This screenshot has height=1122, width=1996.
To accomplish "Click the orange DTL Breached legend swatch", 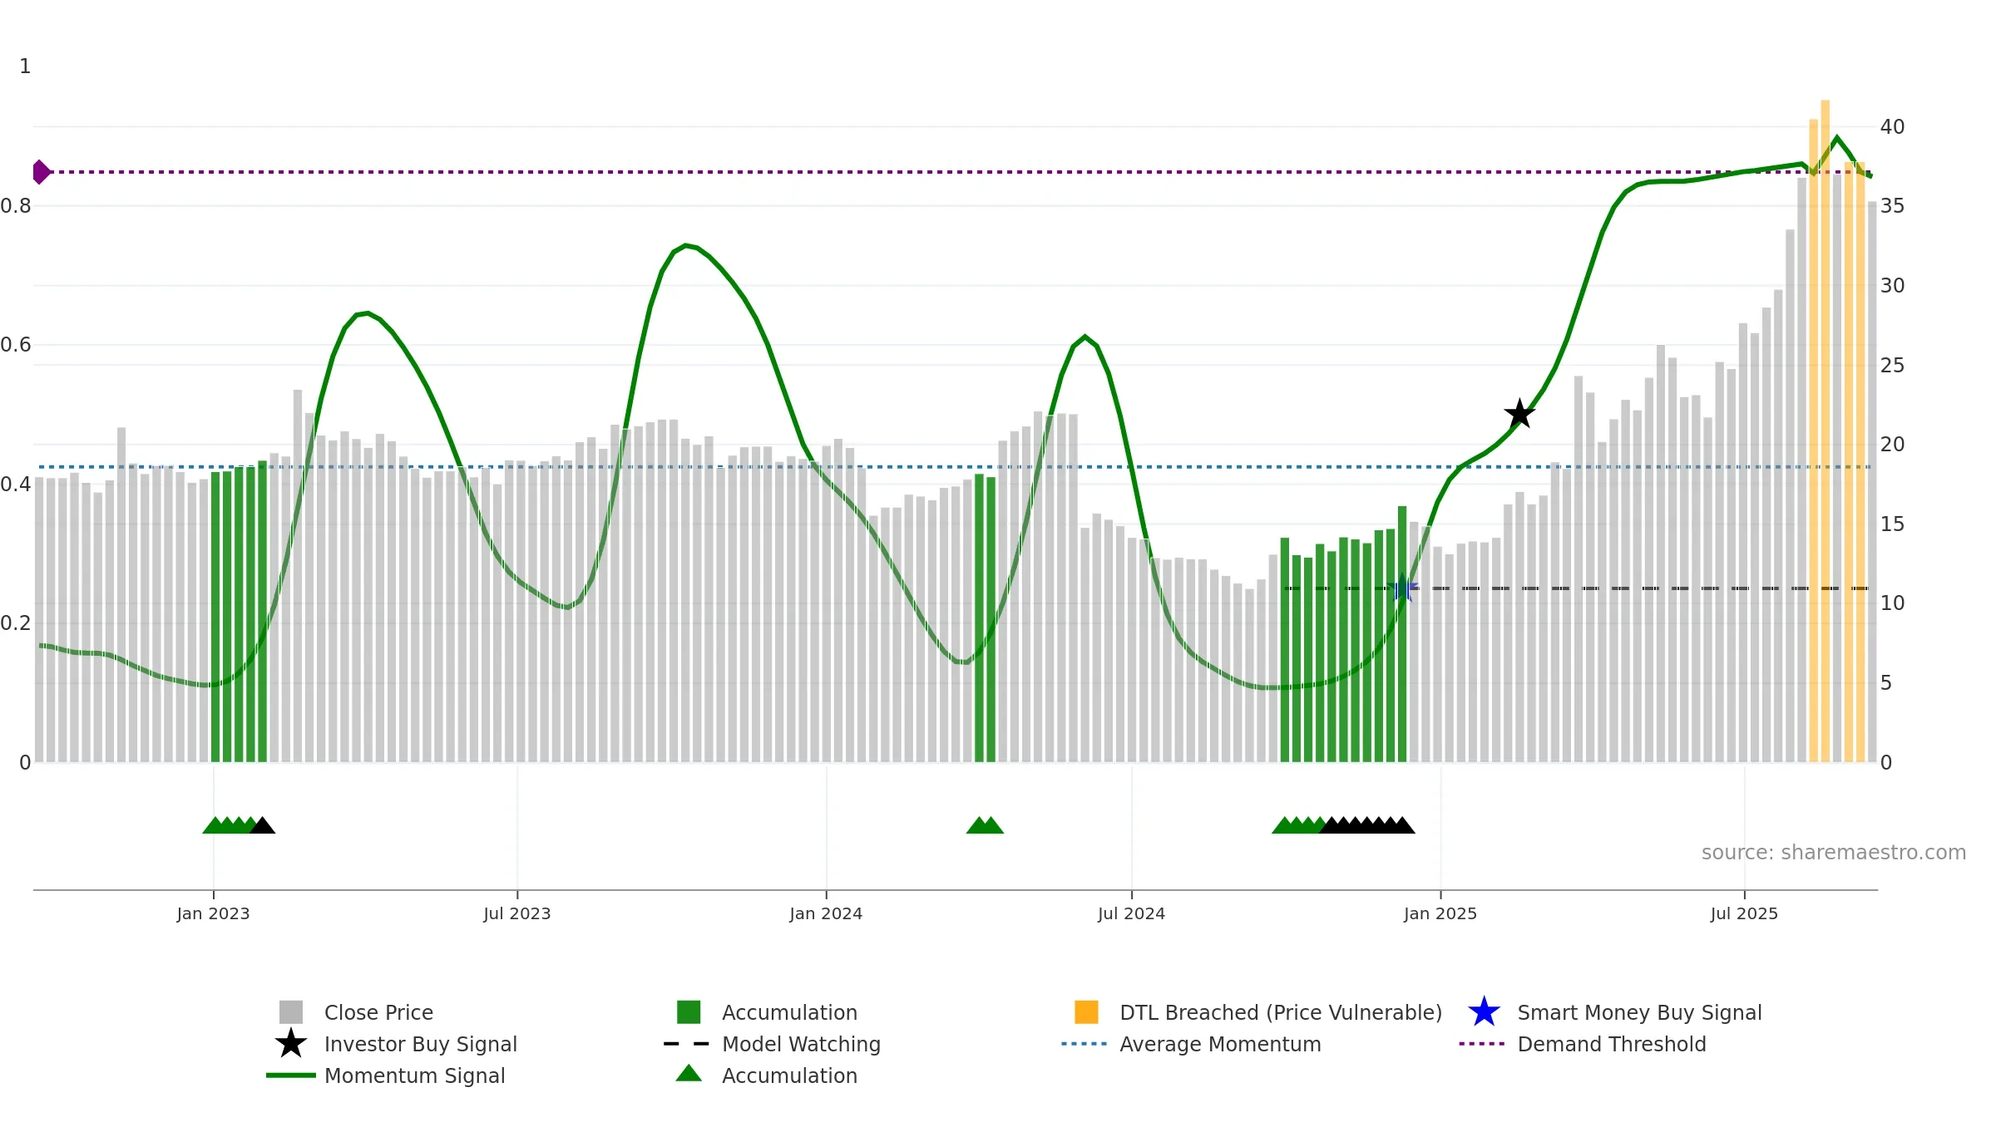I will coord(1086,1011).
